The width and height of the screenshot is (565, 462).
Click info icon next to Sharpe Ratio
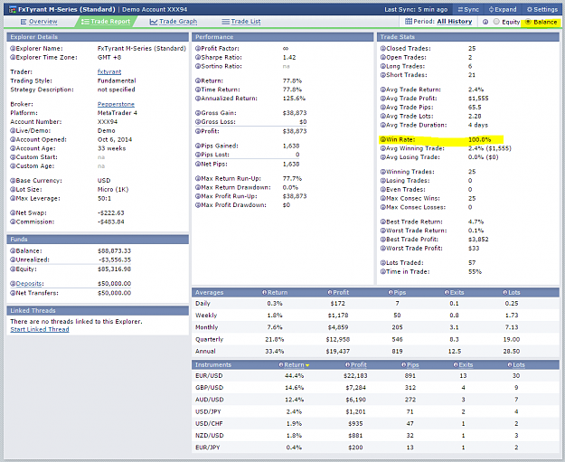point(198,57)
